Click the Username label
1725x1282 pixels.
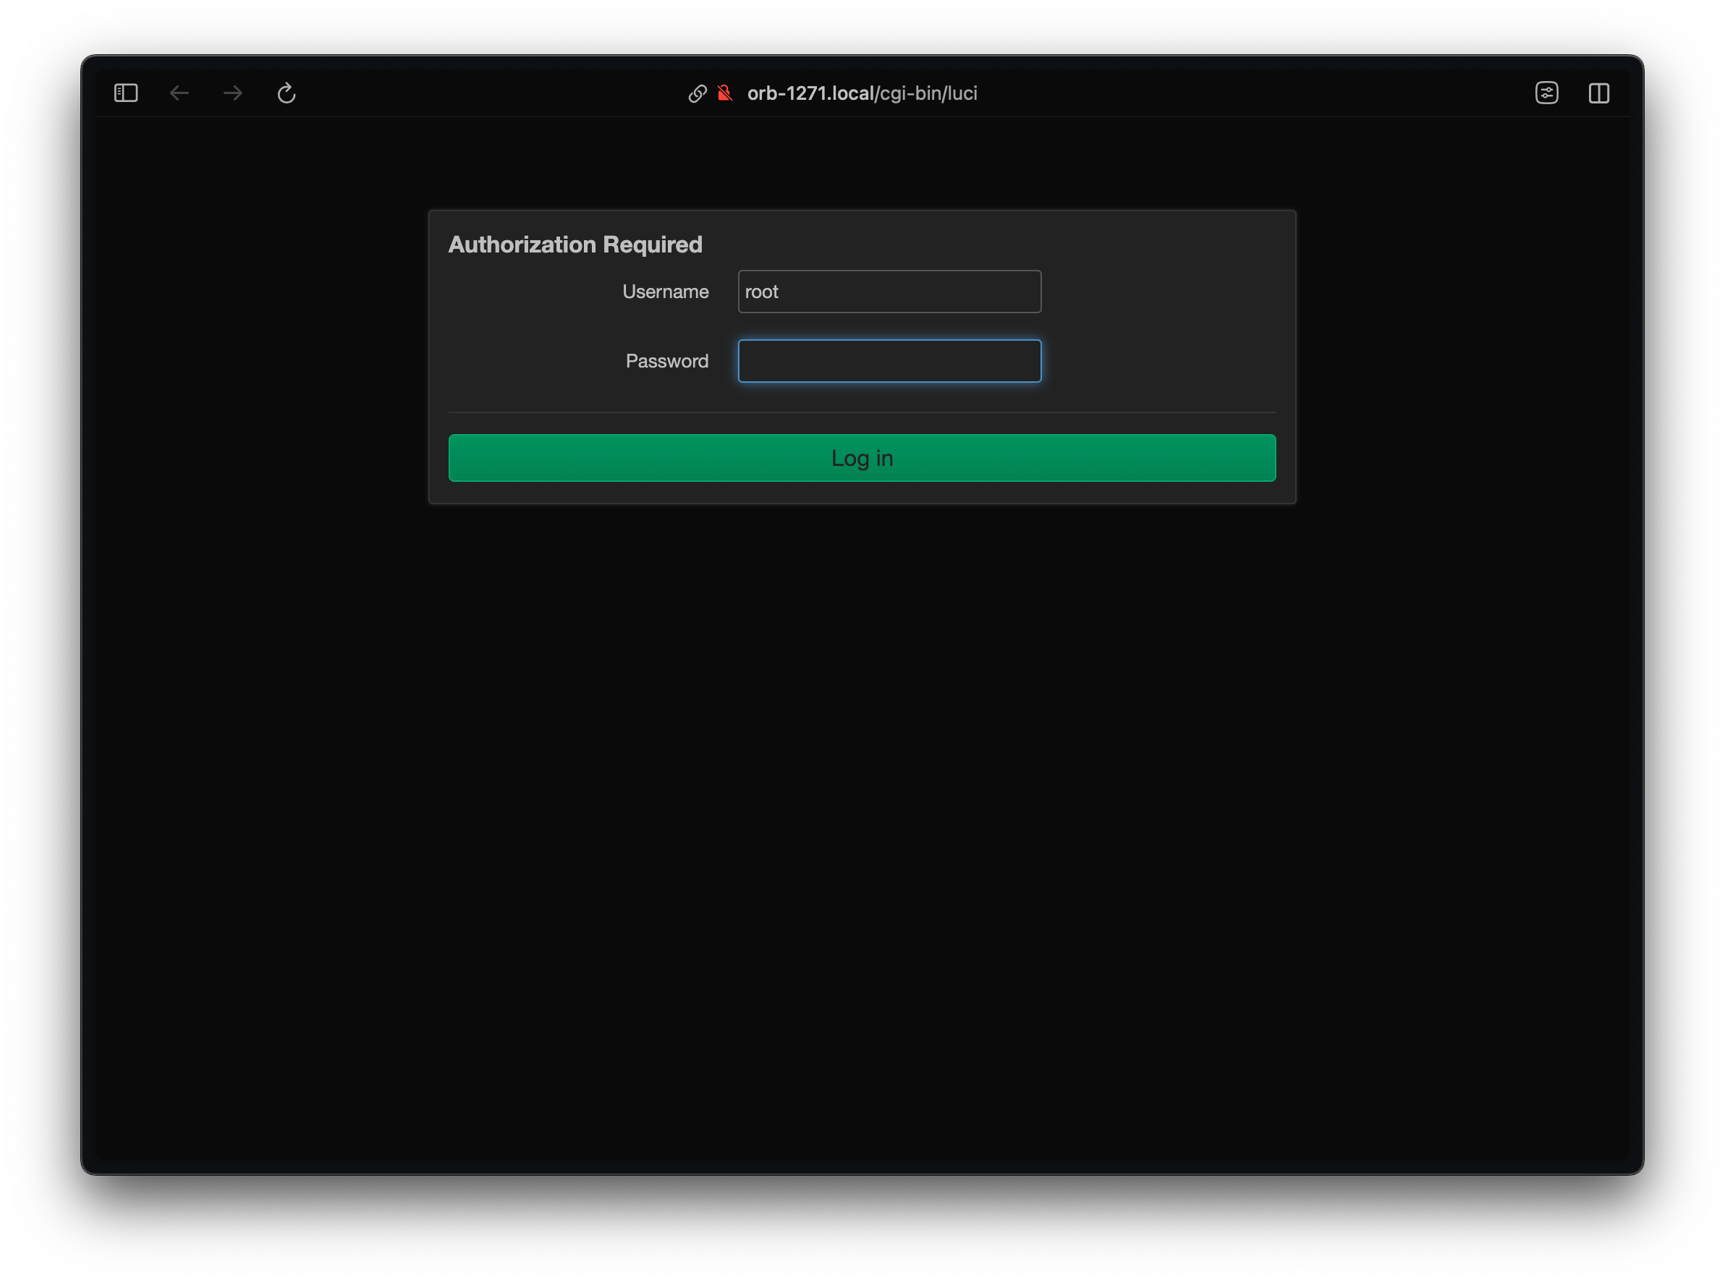[665, 291]
